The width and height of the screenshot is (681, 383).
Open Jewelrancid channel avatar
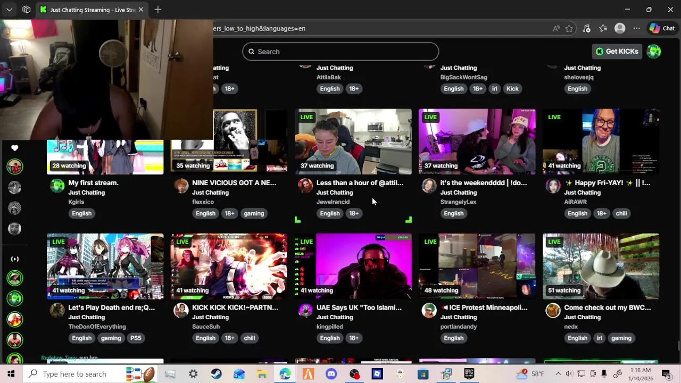point(305,186)
